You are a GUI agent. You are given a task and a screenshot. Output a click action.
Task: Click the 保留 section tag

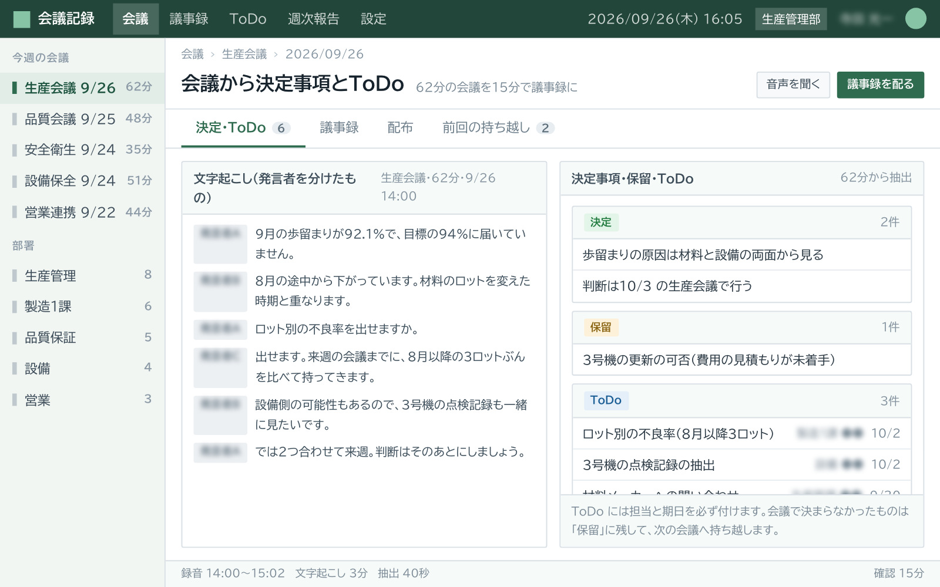pos(601,327)
